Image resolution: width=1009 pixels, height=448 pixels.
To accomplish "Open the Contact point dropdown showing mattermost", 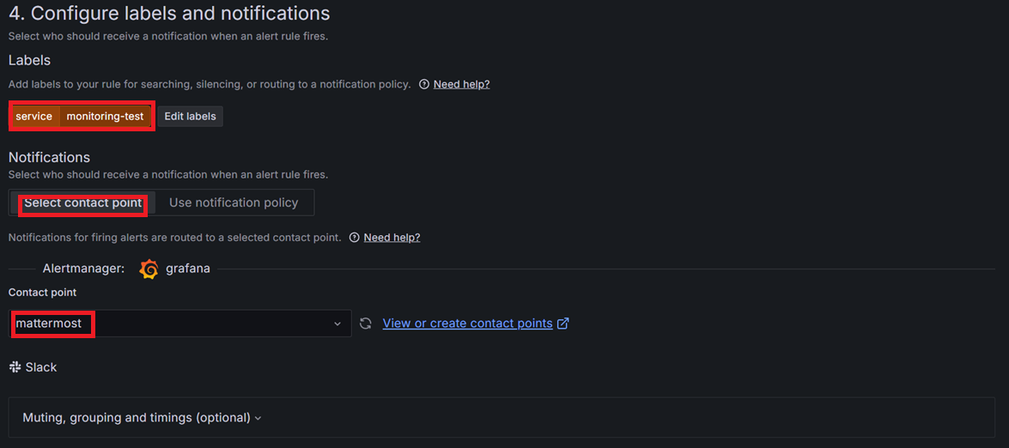I will (180, 324).
